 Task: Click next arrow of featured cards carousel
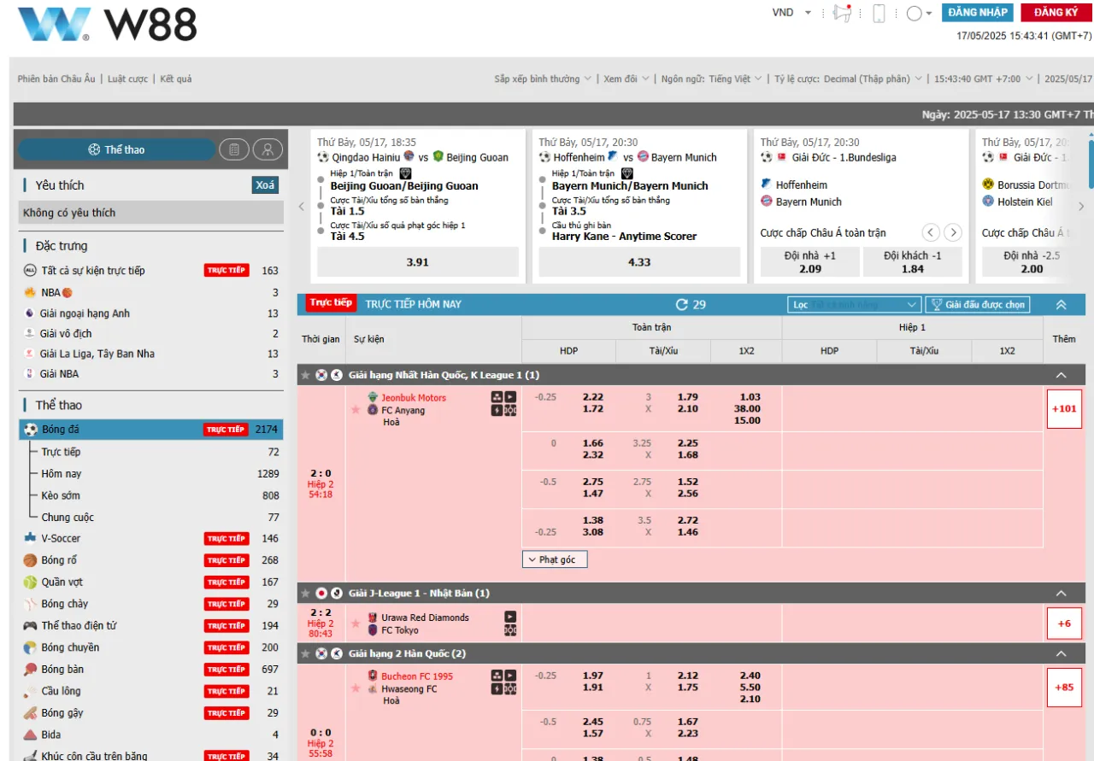click(1081, 206)
